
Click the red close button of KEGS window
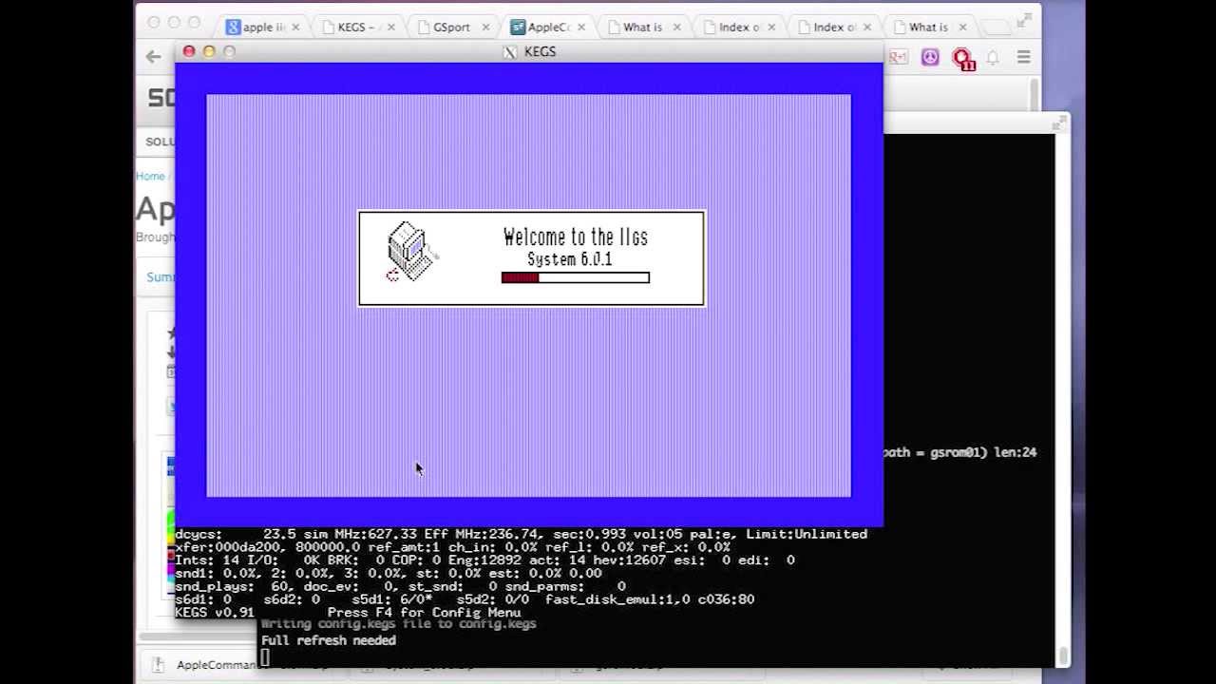[189, 51]
